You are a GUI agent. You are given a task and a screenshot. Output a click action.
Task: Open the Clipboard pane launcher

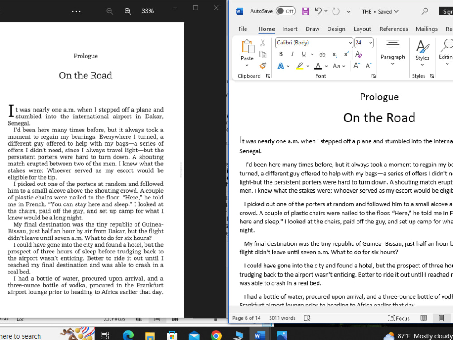click(268, 76)
